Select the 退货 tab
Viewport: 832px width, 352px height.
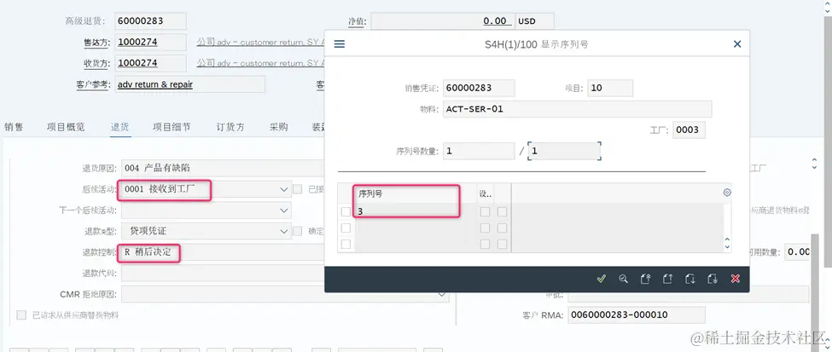120,127
